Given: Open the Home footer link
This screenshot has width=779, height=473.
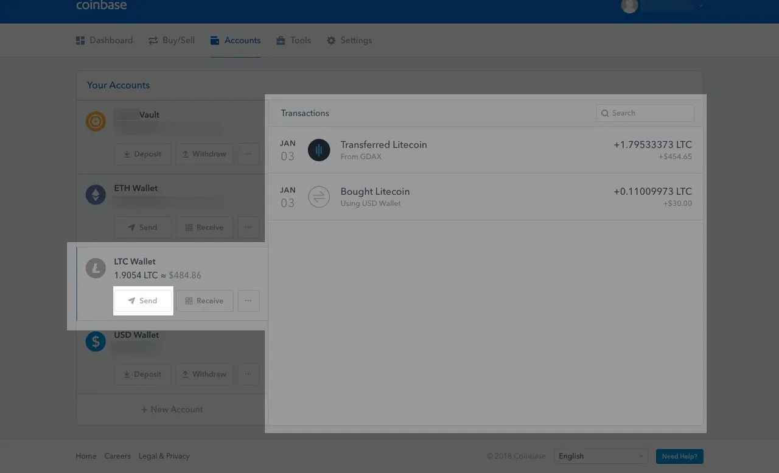Looking at the screenshot, I should pyautogui.click(x=86, y=456).
